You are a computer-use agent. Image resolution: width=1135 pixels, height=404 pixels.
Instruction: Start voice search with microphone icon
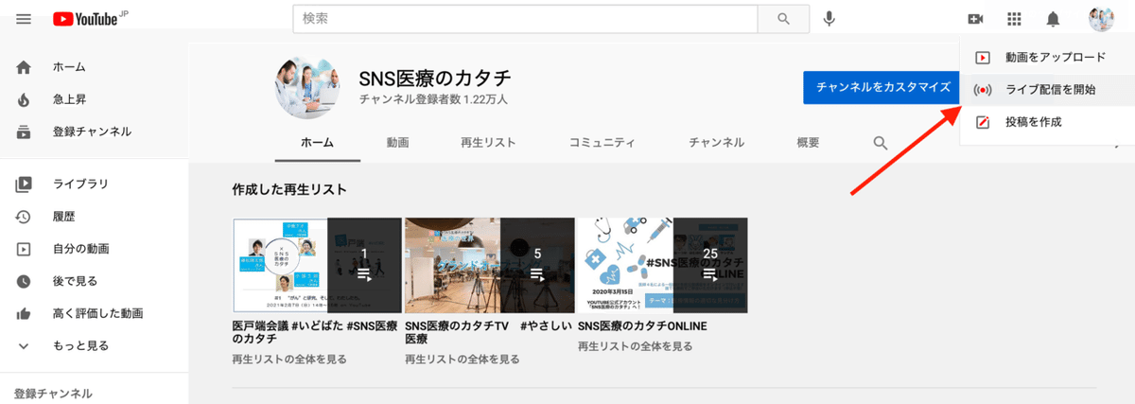click(829, 19)
